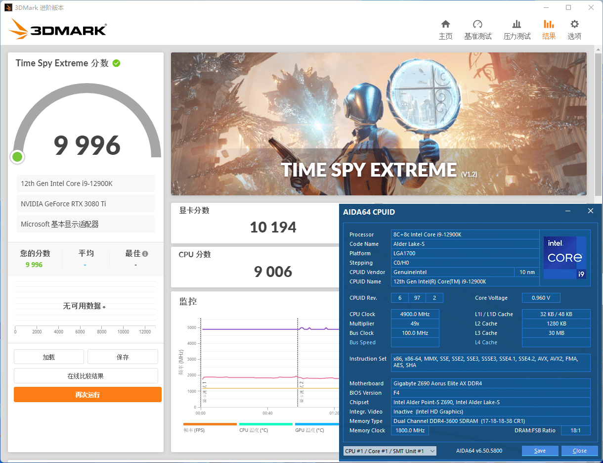The image size is (603, 463).
Task: Click the DRAM:FSB Ratio value 18:1
Action: click(x=576, y=430)
